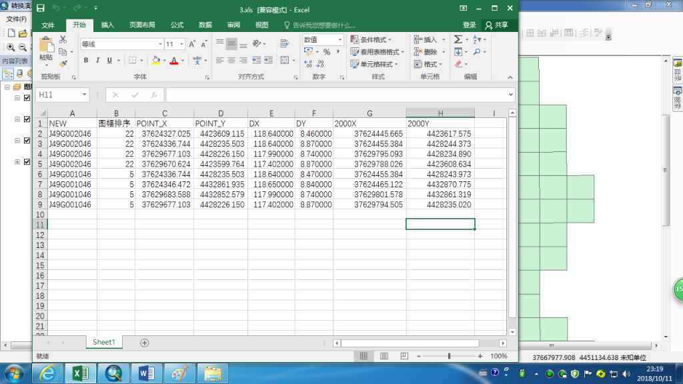
Task: Switch to the 公式 ribbon tab
Action: click(177, 25)
